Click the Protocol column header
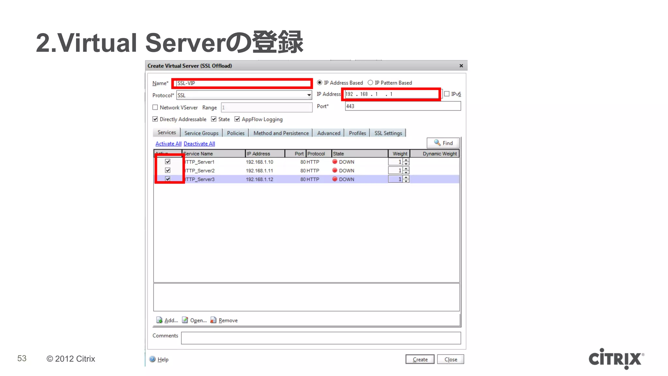Viewport: 668px width, 376px height. click(x=319, y=153)
